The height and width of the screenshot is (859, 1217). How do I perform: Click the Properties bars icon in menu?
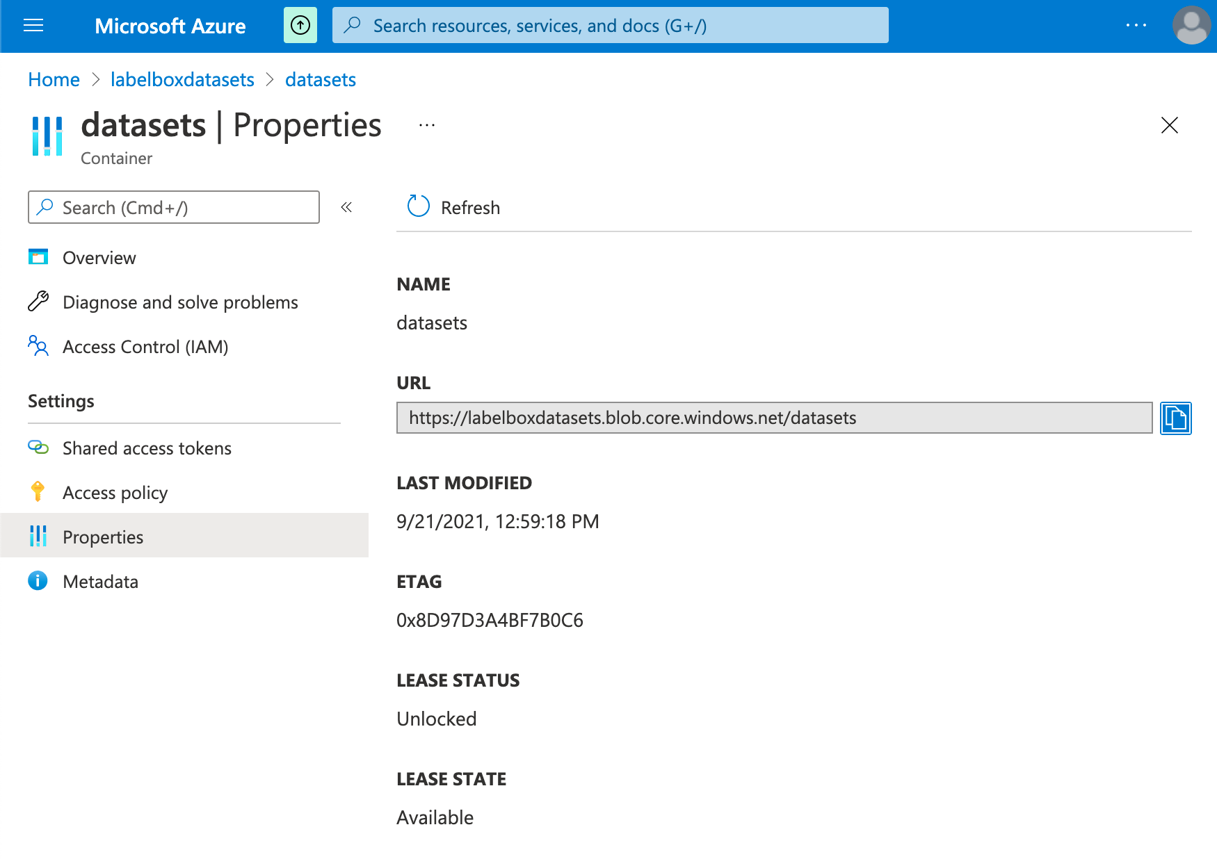38,536
